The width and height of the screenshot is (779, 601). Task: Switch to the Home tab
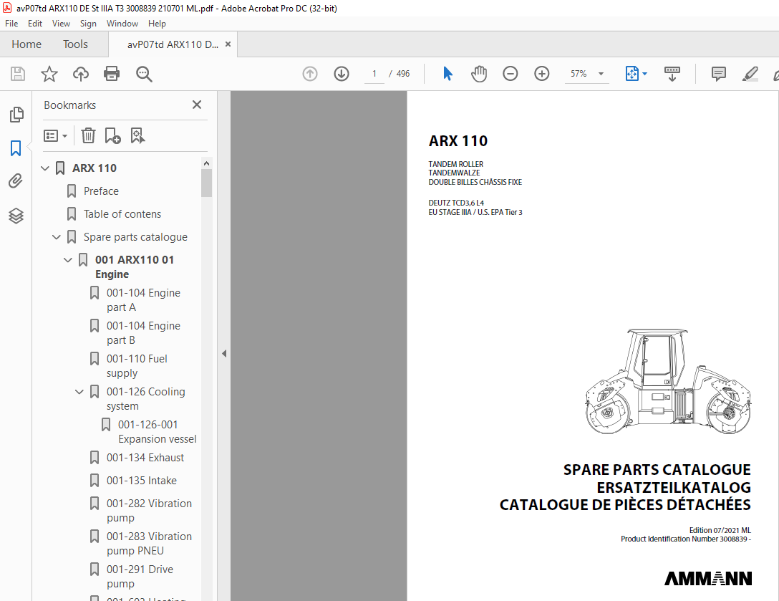coord(26,44)
